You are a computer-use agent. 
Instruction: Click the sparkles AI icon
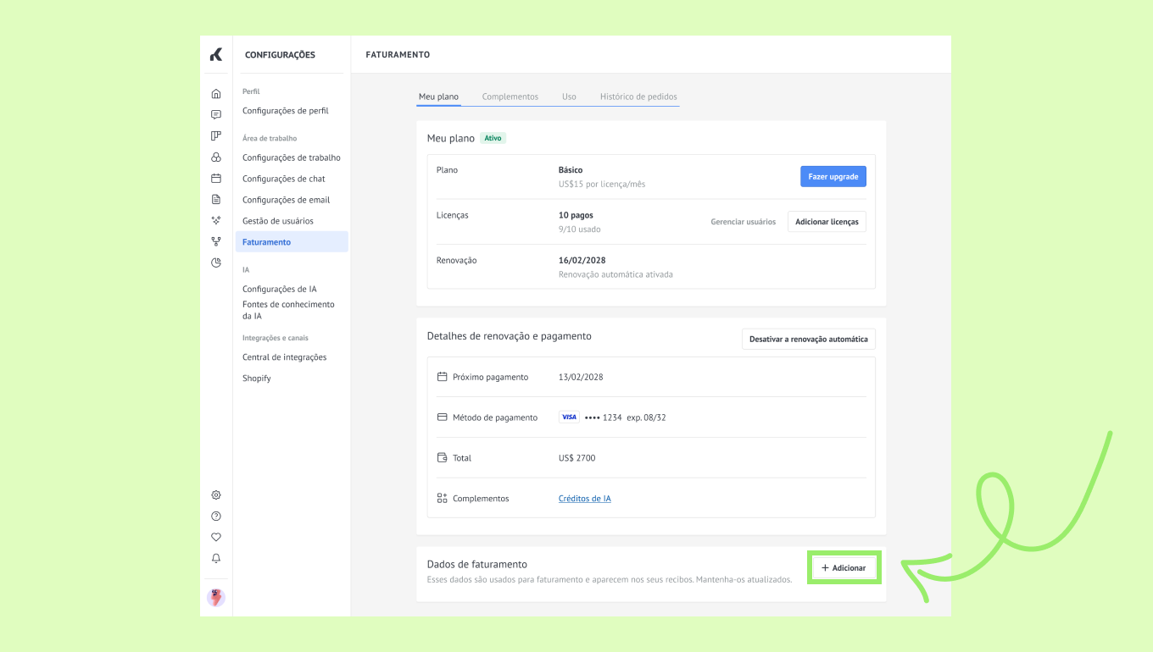216,220
